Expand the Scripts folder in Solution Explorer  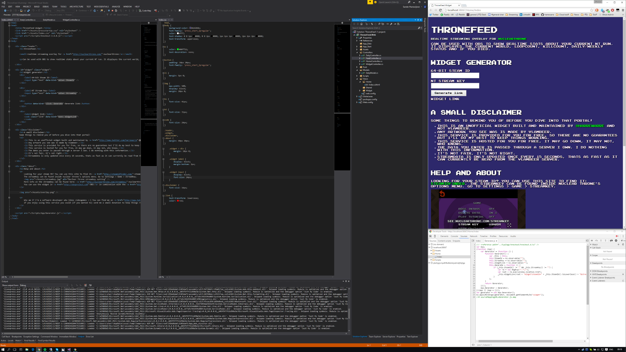click(357, 76)
